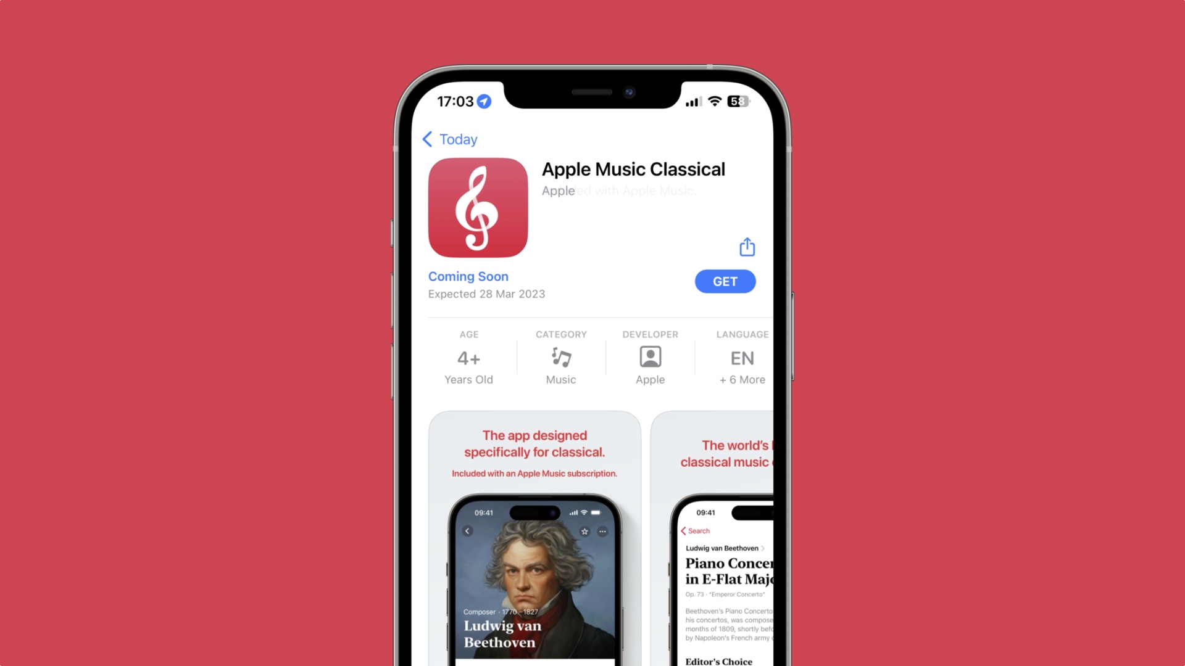Toggle pre-order reminder for 28 Mar 2023
The height and width of the screenshot is (666, 1185).
(x=725, y=281)
